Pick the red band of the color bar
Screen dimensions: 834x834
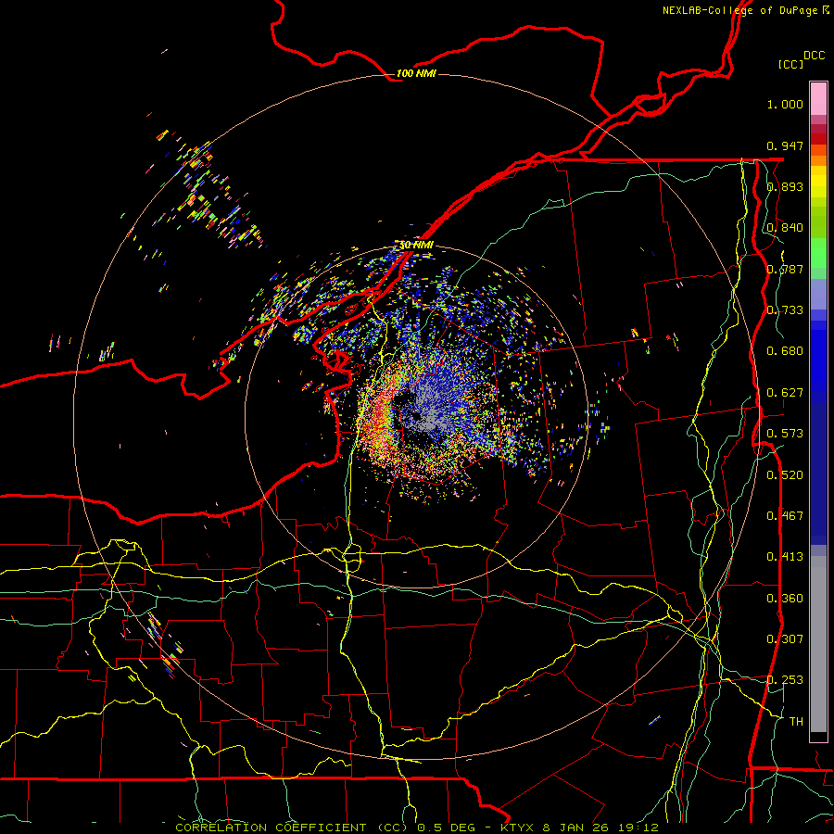[x=818, y=139]
